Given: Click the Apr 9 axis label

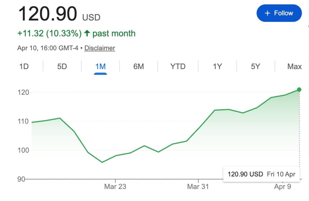Looking at the screenshot, I should (283, 187).
